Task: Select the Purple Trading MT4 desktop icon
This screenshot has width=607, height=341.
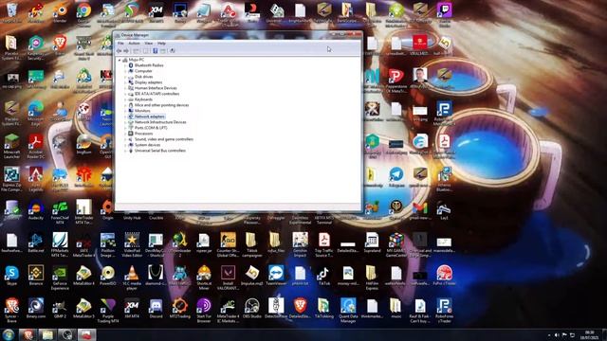Action: click(x=107, y=311)
